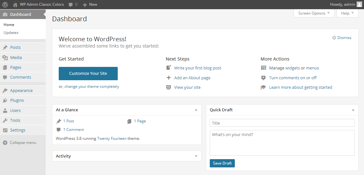Select Updates in the Dashboard submenu
This screenshot has height=175, width=364.
coord(11,33)
